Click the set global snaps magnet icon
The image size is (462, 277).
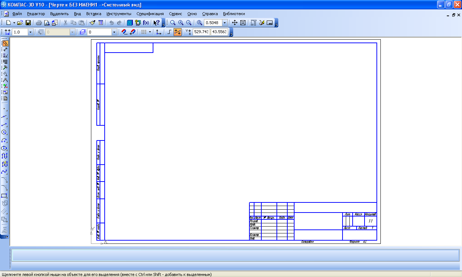click(x=124, y=32)
